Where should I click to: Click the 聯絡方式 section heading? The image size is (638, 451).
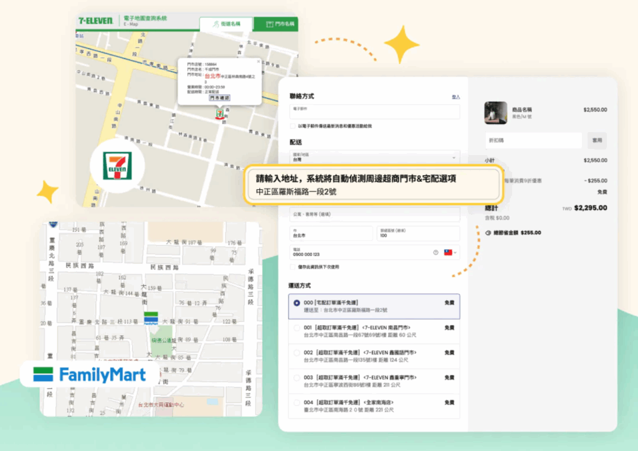click(302, 97)
